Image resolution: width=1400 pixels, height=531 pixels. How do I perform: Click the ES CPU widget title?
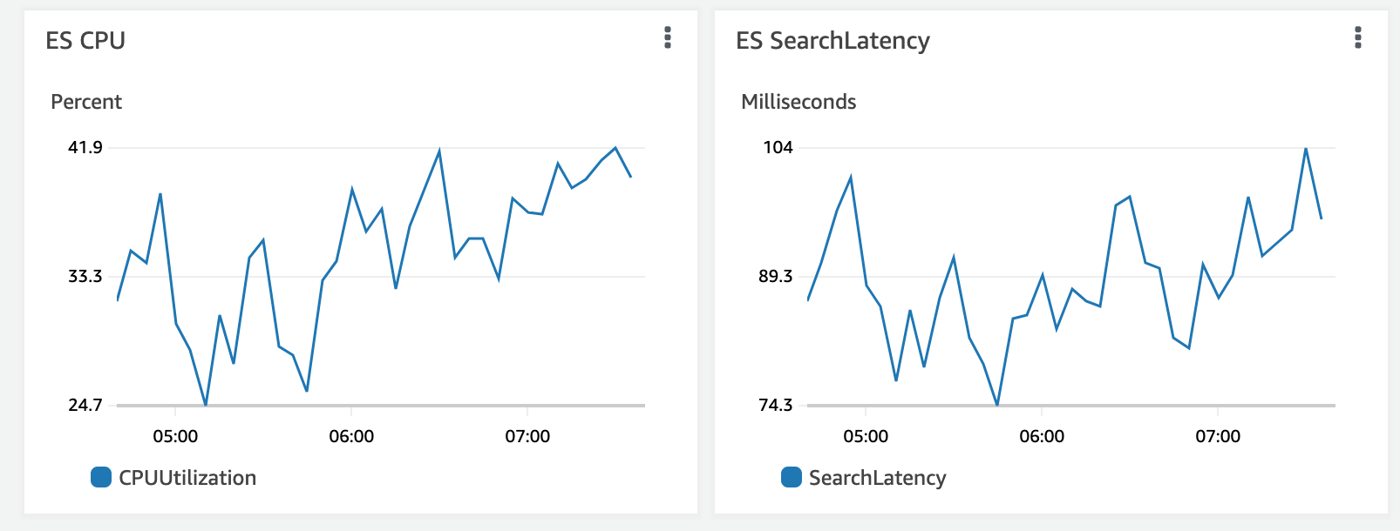pos(85,41)
